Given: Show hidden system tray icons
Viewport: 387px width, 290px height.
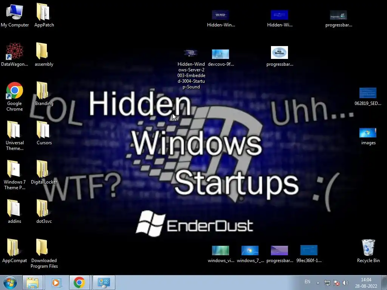Looking at the screenshot, I should pyautogui.click(x=318, y=283).
